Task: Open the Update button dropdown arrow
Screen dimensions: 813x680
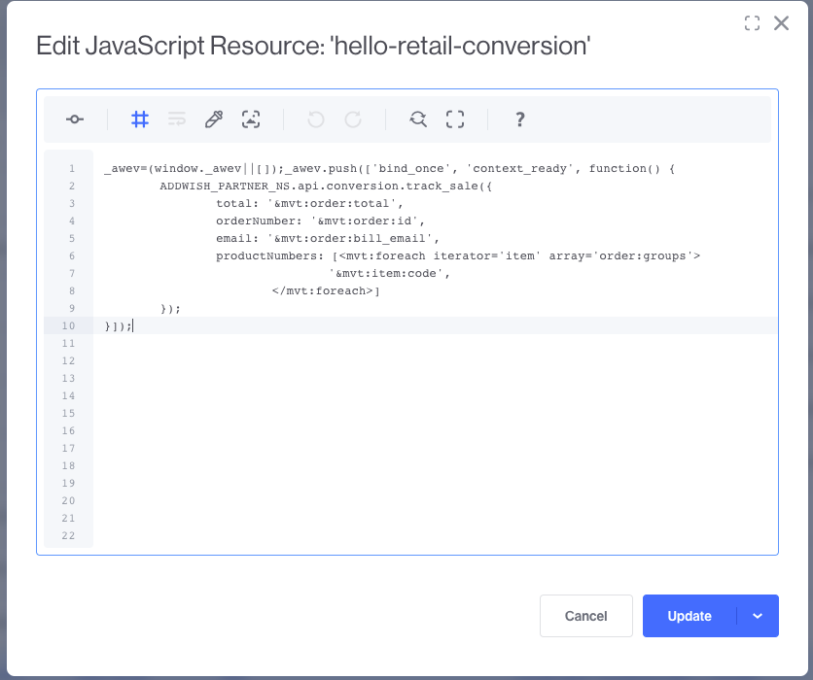Action: click(x=759, y=616)
